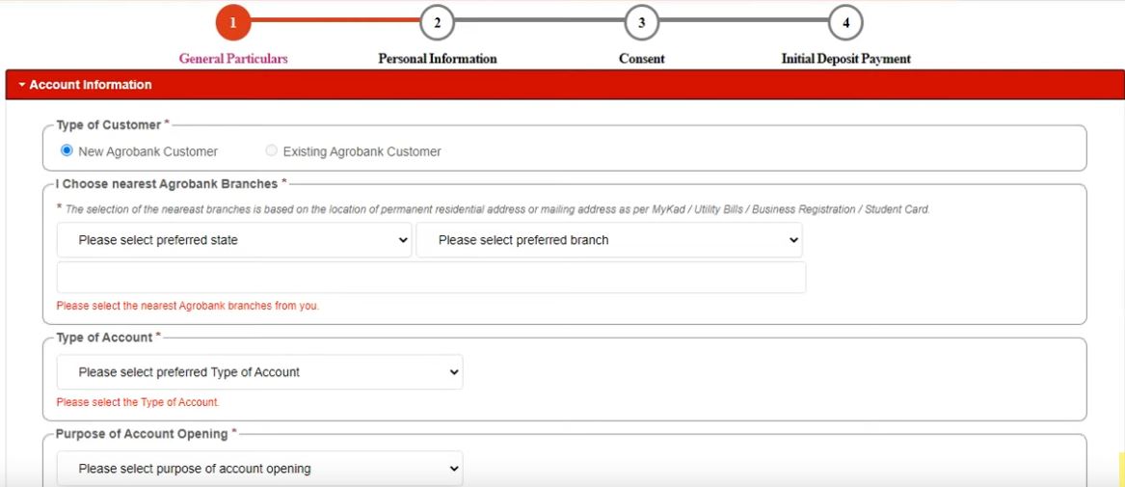Screen dimensions: 1125x487
Task: Click the Initial Deposit Payment step label
Action: click(845, 59)
